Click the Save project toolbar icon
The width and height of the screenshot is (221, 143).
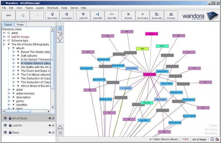pyautogui.click(x=67, y=16)
